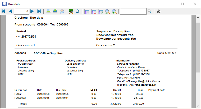Refresh the report preview
Image resolution: width=201 pixels, height=109 pixels.
[77, 11]
